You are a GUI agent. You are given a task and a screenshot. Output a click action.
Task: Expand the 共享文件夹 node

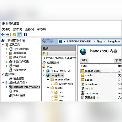click(x=7, y=57)
